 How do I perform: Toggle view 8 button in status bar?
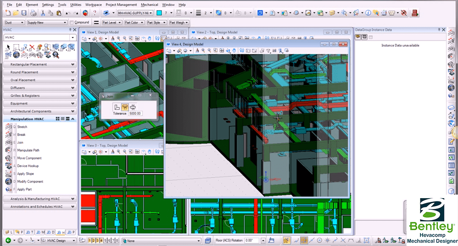click(x=117, y=241)
